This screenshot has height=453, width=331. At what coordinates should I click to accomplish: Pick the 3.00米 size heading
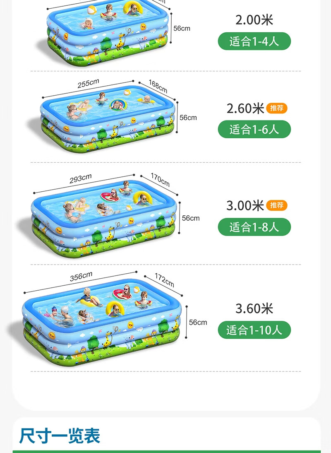click(245, 205)
